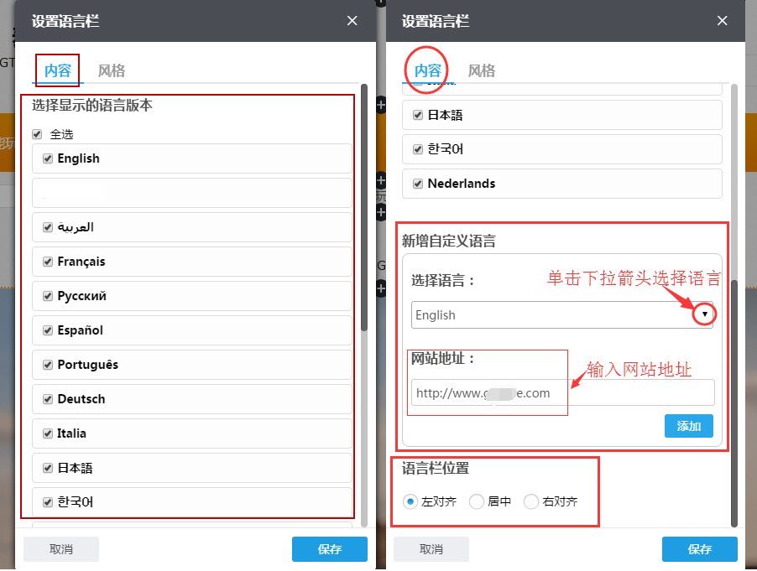Image resolution: width=757 pixels, height=571 pixels.
Task: Uncheck the Français language option
Action: click(x=48, y=262)
